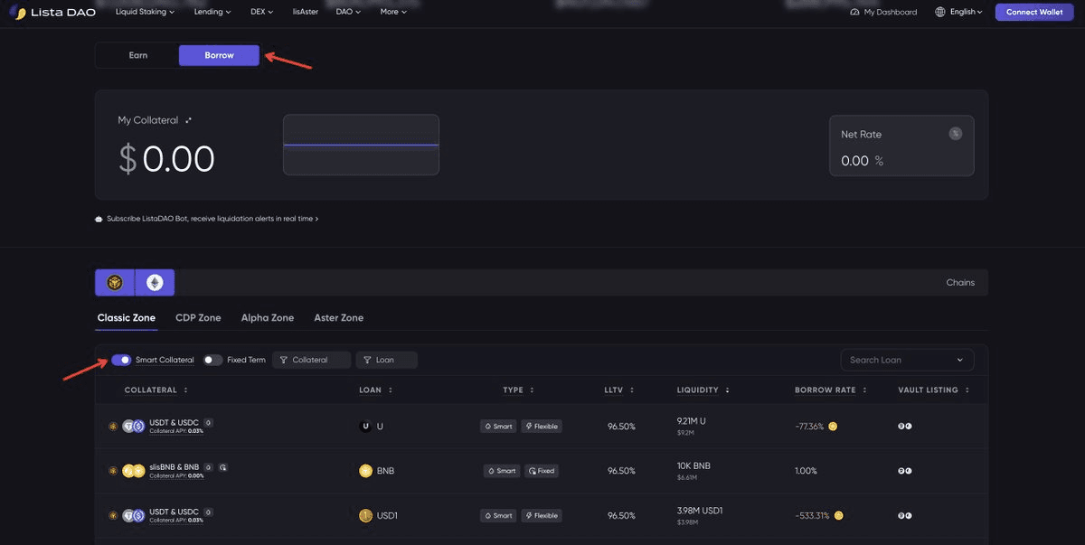
Task: Click the globe language icon
Action: pyautogui.click(x=940, y=13)
